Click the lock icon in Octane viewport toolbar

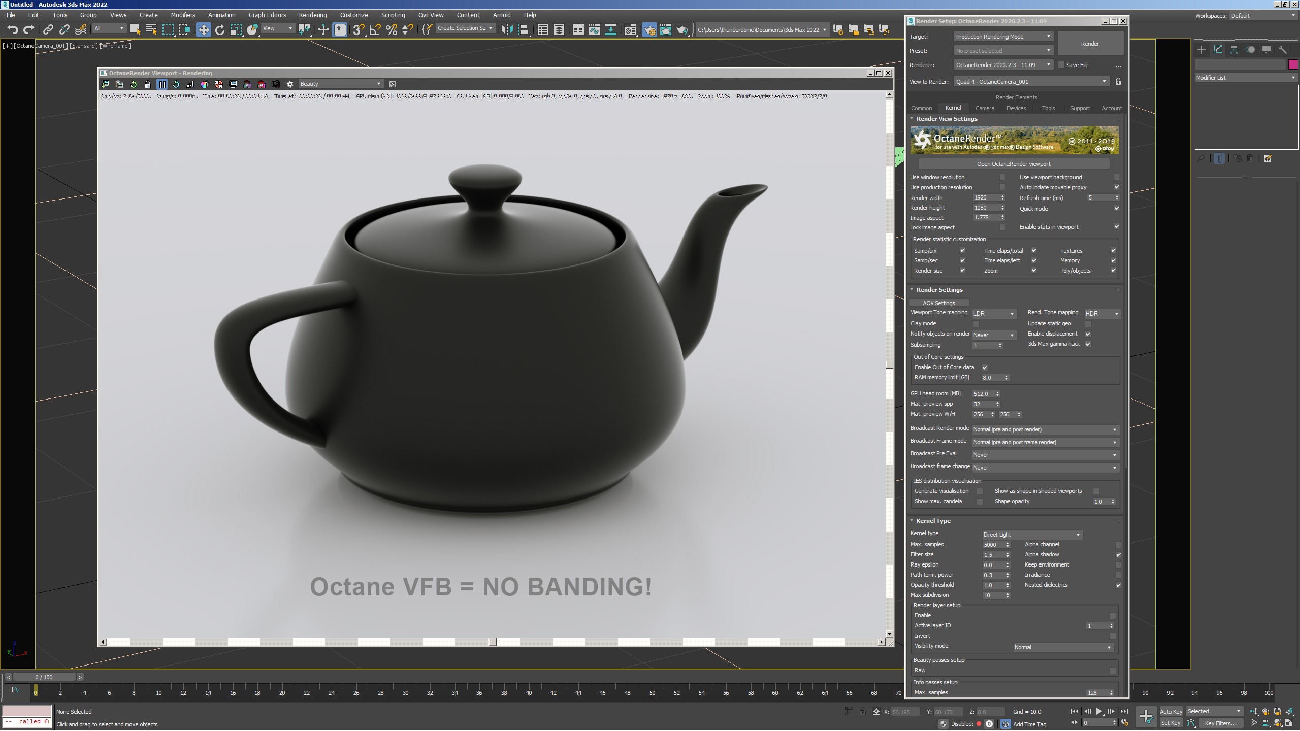[148, 84]
